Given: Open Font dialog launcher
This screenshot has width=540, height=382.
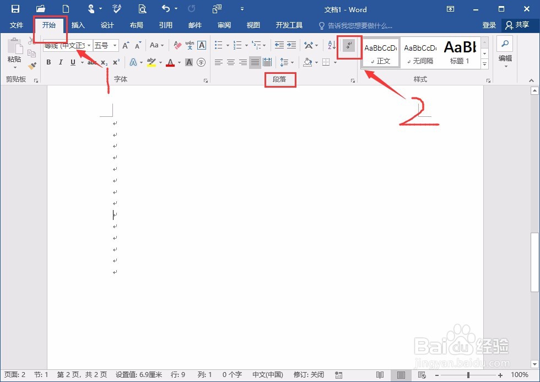Looking at the screenshot, I should tap(206, 80).
